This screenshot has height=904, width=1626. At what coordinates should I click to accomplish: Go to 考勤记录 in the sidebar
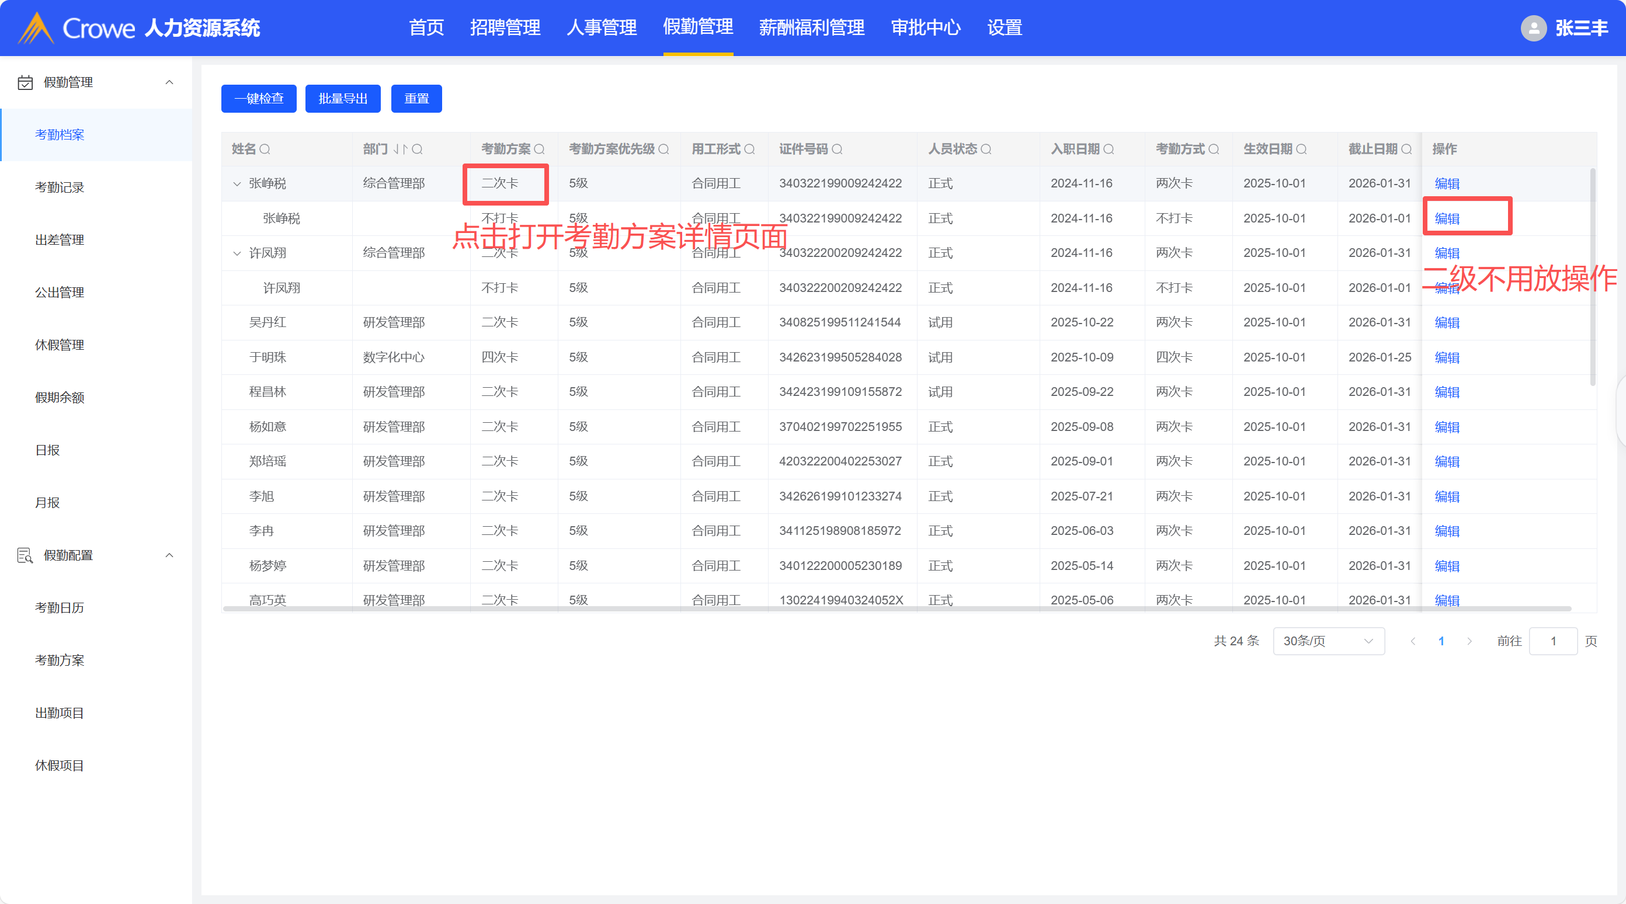60,187
